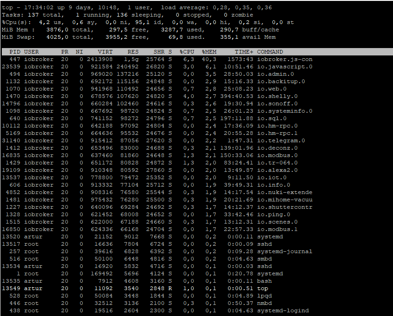Image resolution: width=393 pixels, height=316 pixels.
Task: Select io.sonoff.0 in the process list
Action: 277,103
